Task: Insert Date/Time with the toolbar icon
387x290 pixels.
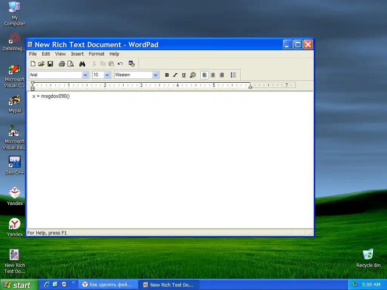Action: (x=132, y=64)
